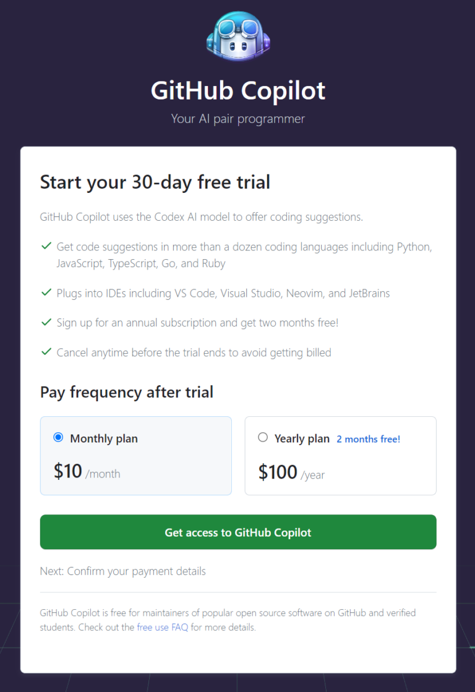
Task: Click the Start your 30-day free trial heading
Action: pos(155,182)
